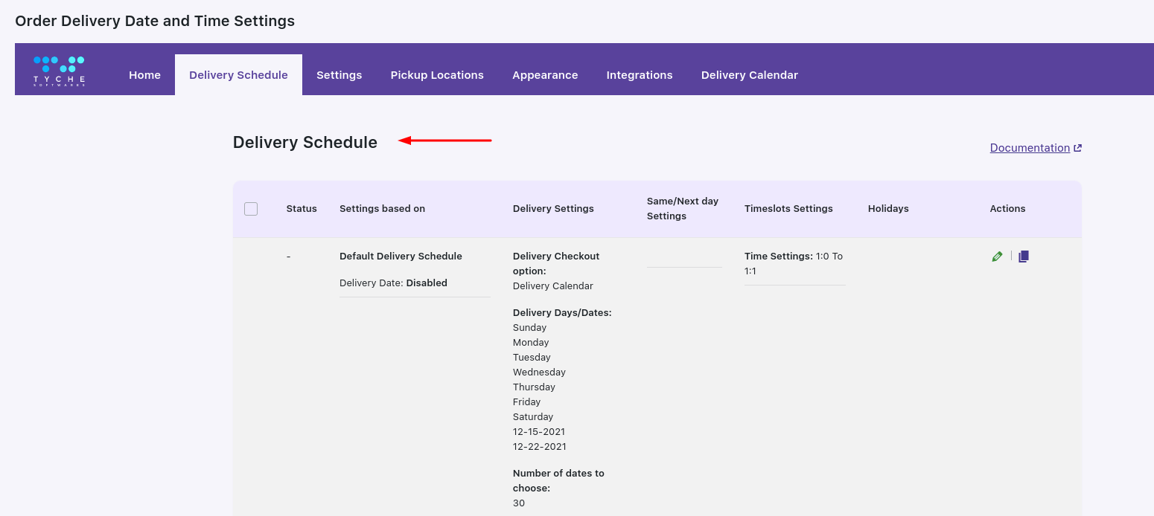Click the Same/Next day Settings column header

(683, 209)
